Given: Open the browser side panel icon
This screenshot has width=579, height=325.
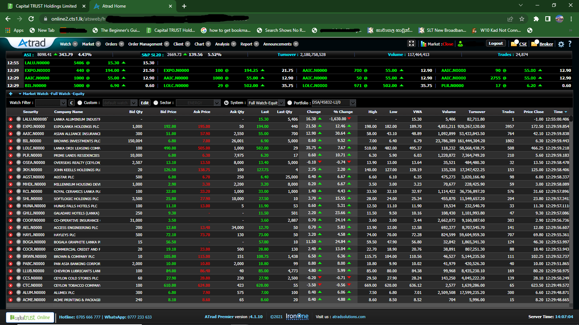Looking at the screenshot, I should point(548,19).
